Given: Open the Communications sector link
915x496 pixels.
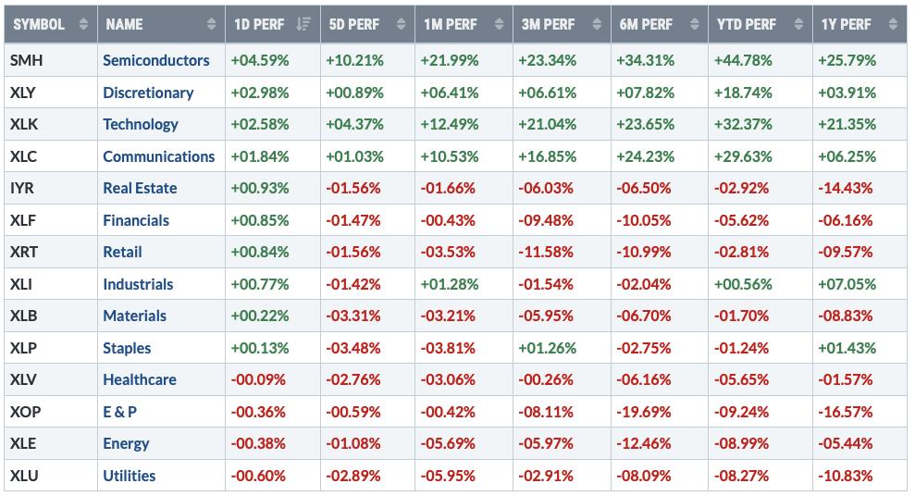Looking at the screenshot, I should pos(159,156).
